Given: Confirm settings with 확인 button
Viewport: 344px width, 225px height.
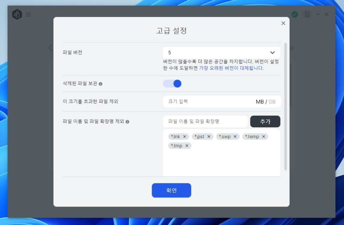Looking at the screenshot, I should click(x=171, y=190).
